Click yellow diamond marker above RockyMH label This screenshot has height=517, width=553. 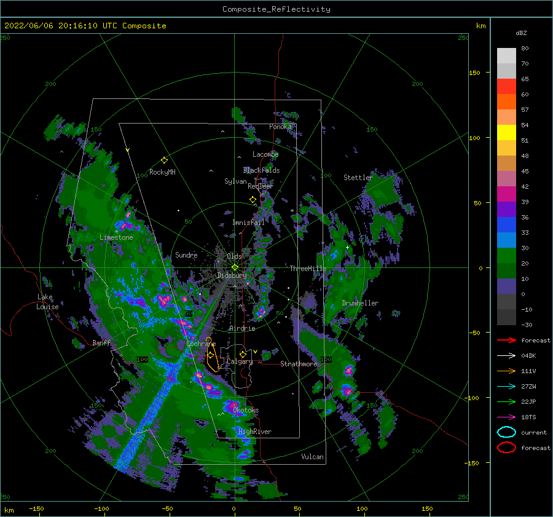point(164,160)
